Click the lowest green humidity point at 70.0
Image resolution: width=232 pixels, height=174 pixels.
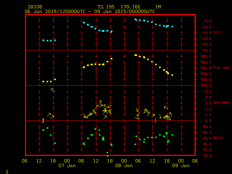(108, 156)
